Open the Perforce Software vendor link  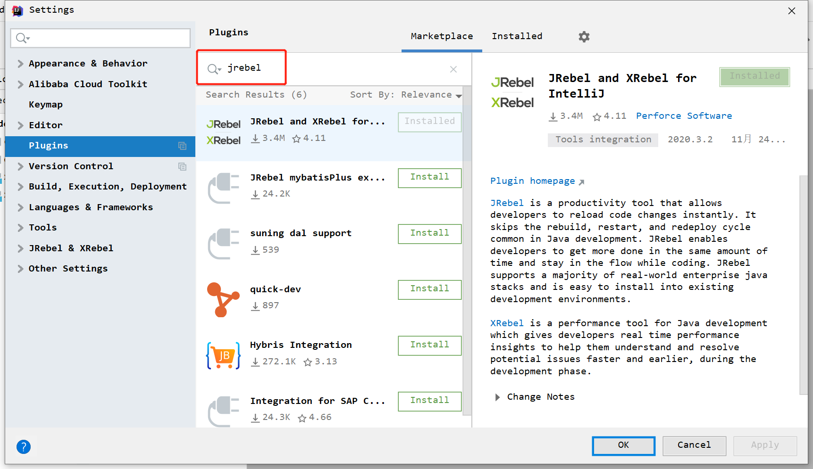click(x=684, y=116)
